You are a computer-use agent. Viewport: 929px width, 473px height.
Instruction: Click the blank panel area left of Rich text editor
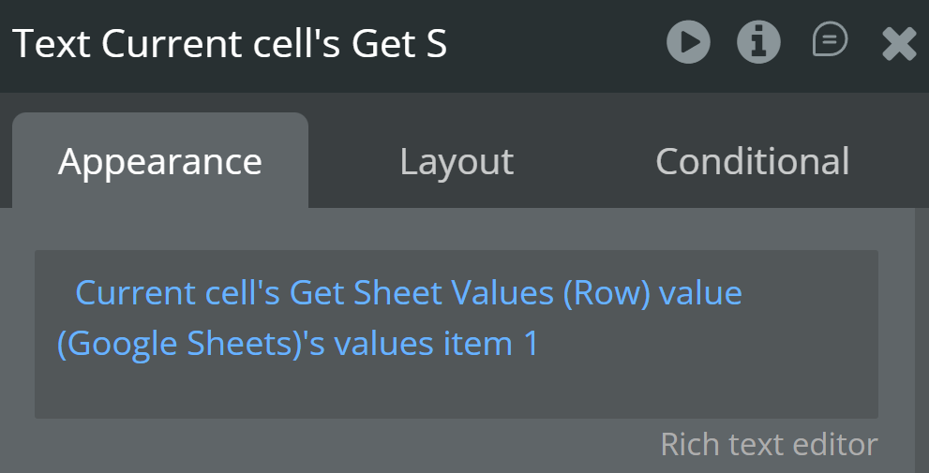tap(328, 445)
